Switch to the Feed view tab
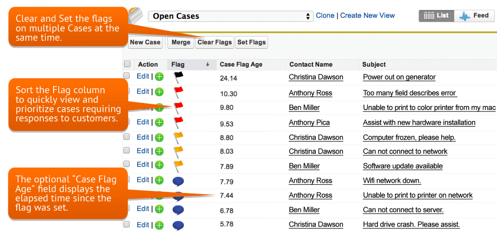This screenshot has height=239, width=497. coord(474,15)
